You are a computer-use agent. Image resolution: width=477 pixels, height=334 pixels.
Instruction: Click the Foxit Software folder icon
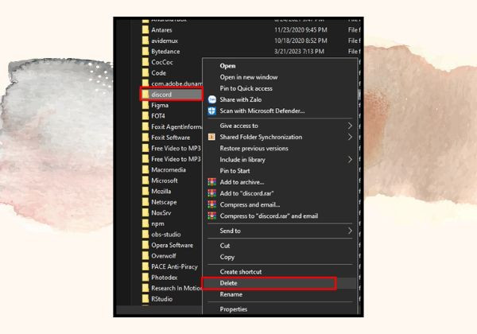tap(145, 138)
